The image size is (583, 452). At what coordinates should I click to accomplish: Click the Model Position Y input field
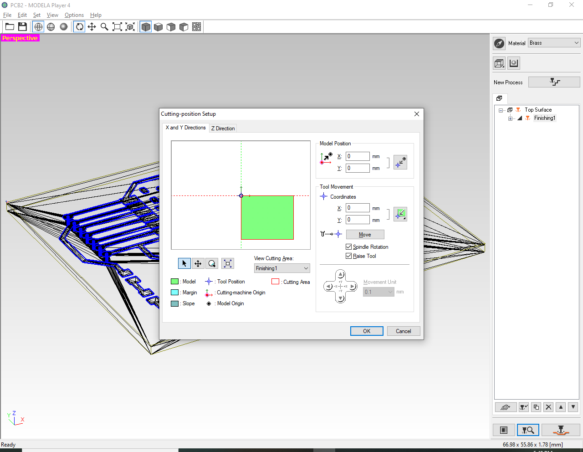[x=358, y=168]
